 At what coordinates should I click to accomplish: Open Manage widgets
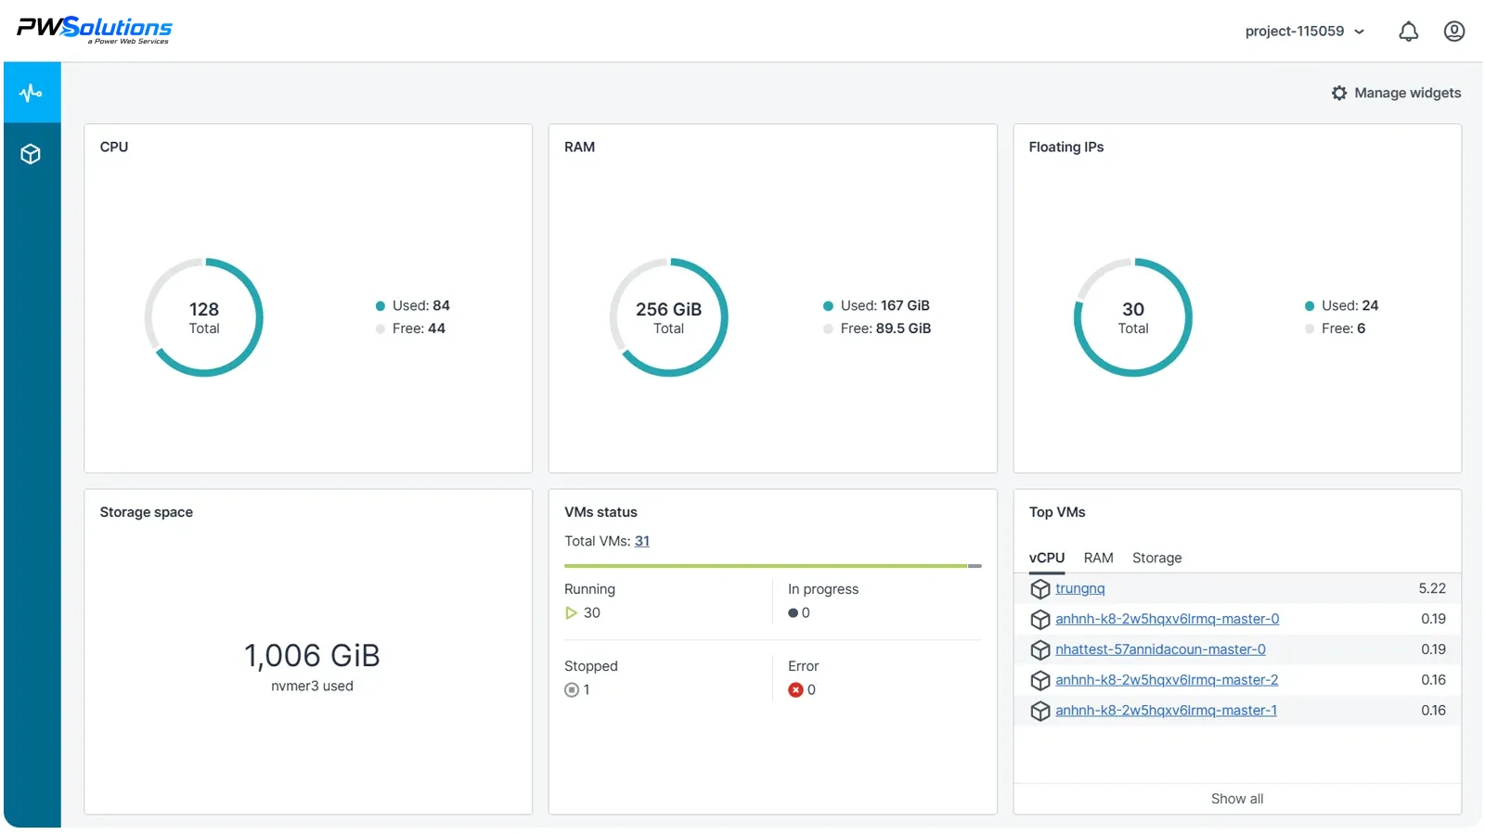click(x=1396, y=93)
